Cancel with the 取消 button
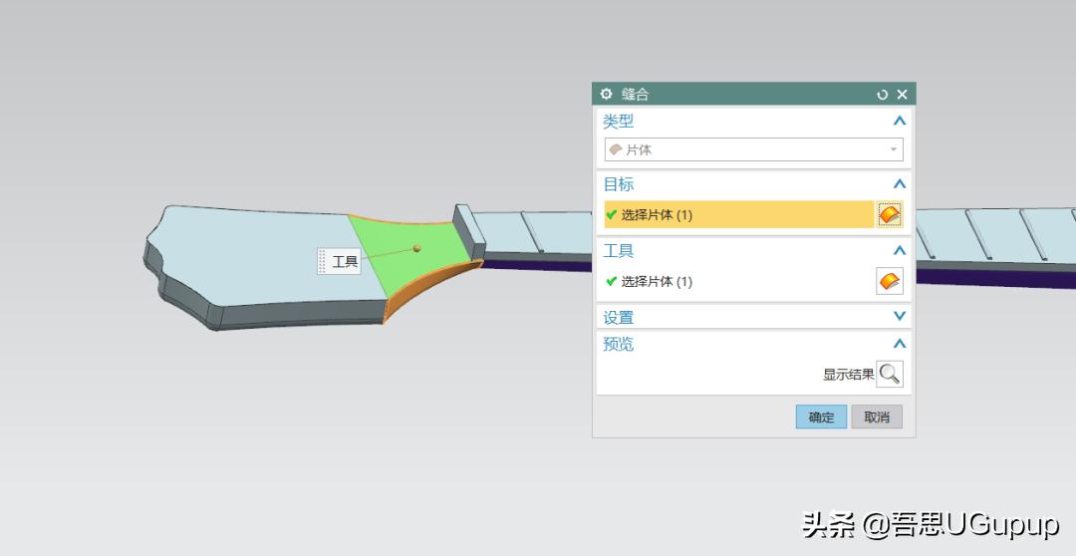The image size is (1076, 556). pyautogui.click(x=877, y=417)
